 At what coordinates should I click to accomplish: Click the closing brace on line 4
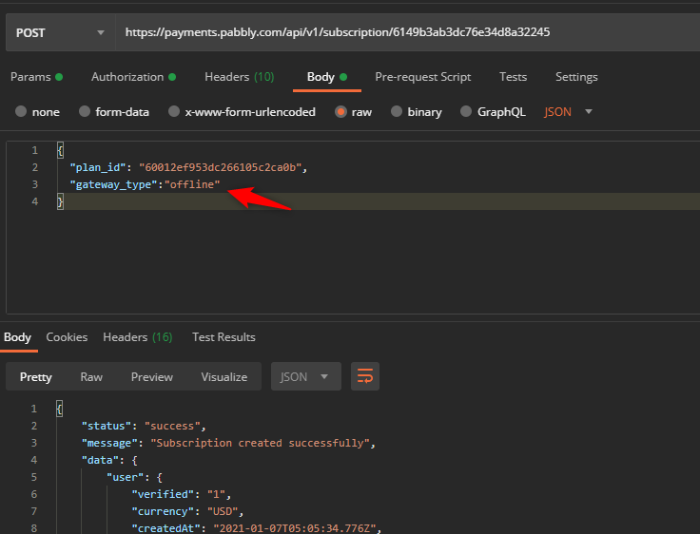pyautogui.click(x=60, y=201)
